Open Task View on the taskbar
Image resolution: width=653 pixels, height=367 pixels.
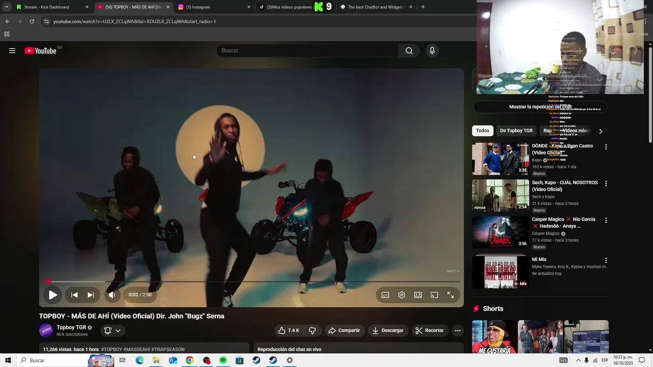[x=122, y=360]
